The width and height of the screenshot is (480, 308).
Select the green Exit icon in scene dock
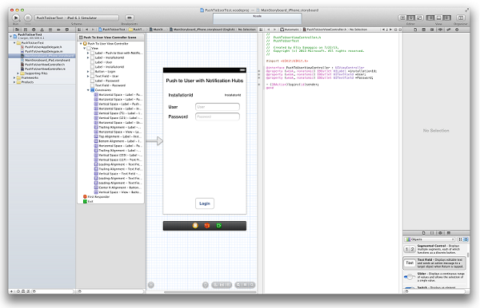click(x=218, y=226)
